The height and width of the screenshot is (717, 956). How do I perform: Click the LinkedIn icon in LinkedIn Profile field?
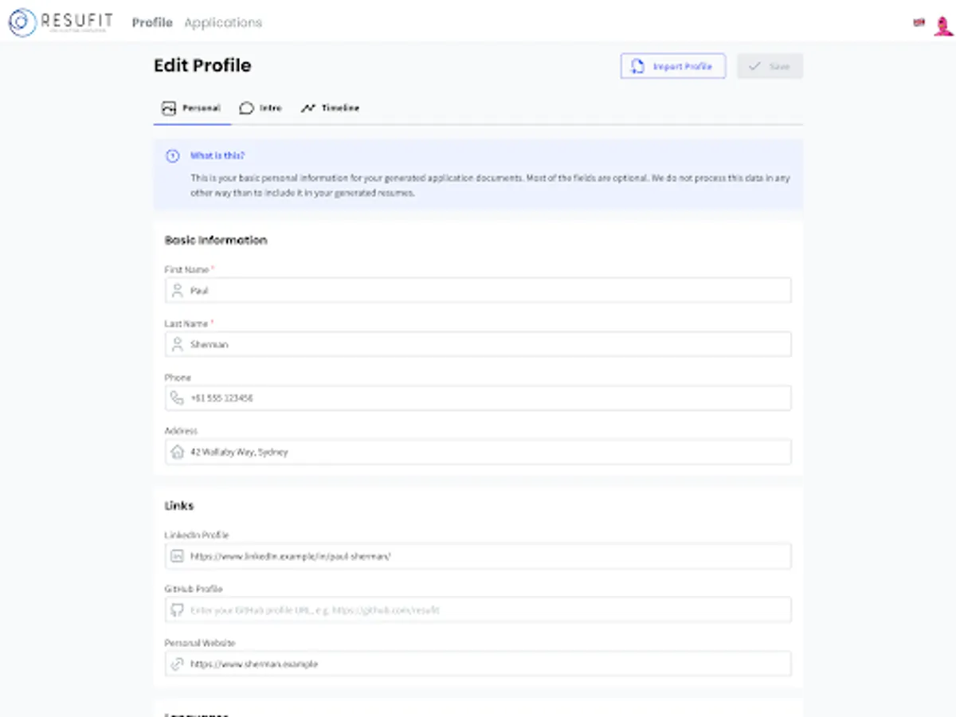click(x=177, y=556)
